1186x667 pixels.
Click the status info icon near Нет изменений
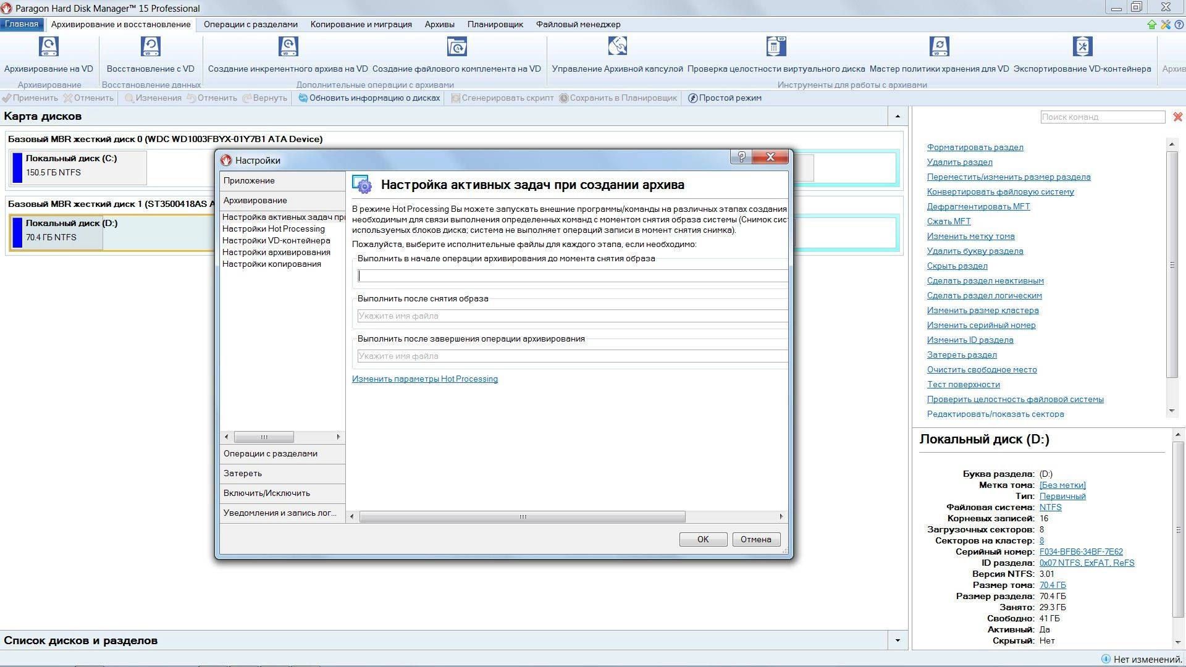pyautogui.click(x=1106, y=659)
